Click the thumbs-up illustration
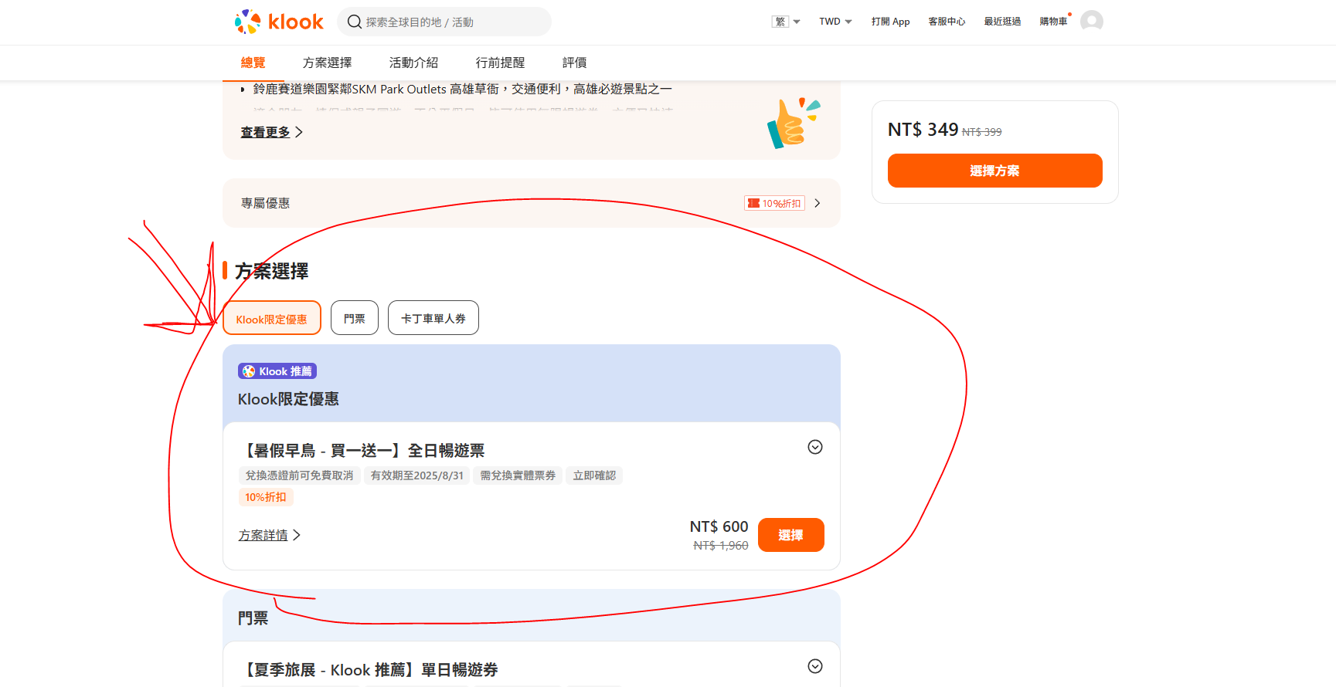This screenshot has height=687, width=1336. [x=793, y=123]
